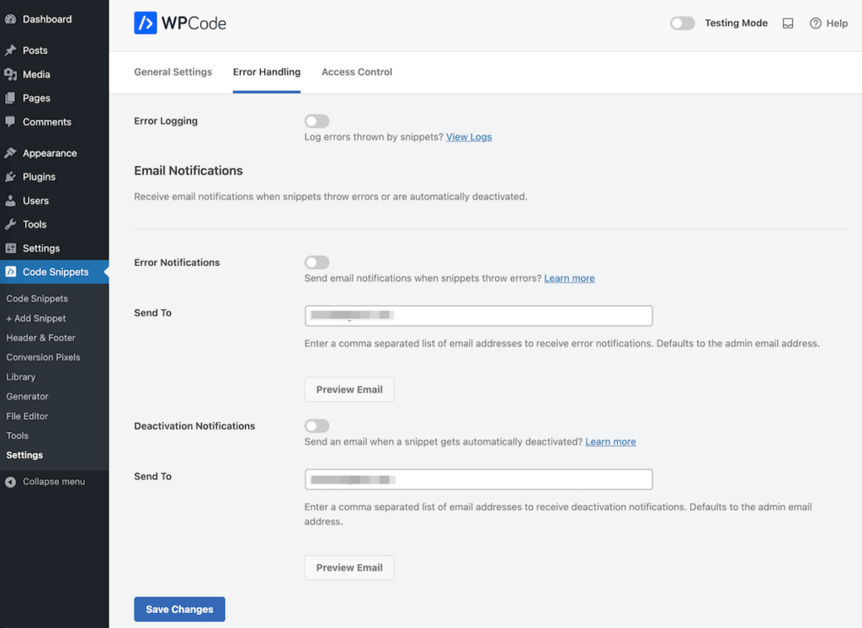Screen dimensions: 862x628
Task: Enable Testing Mode in the top bar
Action: click(x=682, y=23)
